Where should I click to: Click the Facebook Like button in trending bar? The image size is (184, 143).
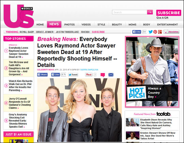pos(137,32)
